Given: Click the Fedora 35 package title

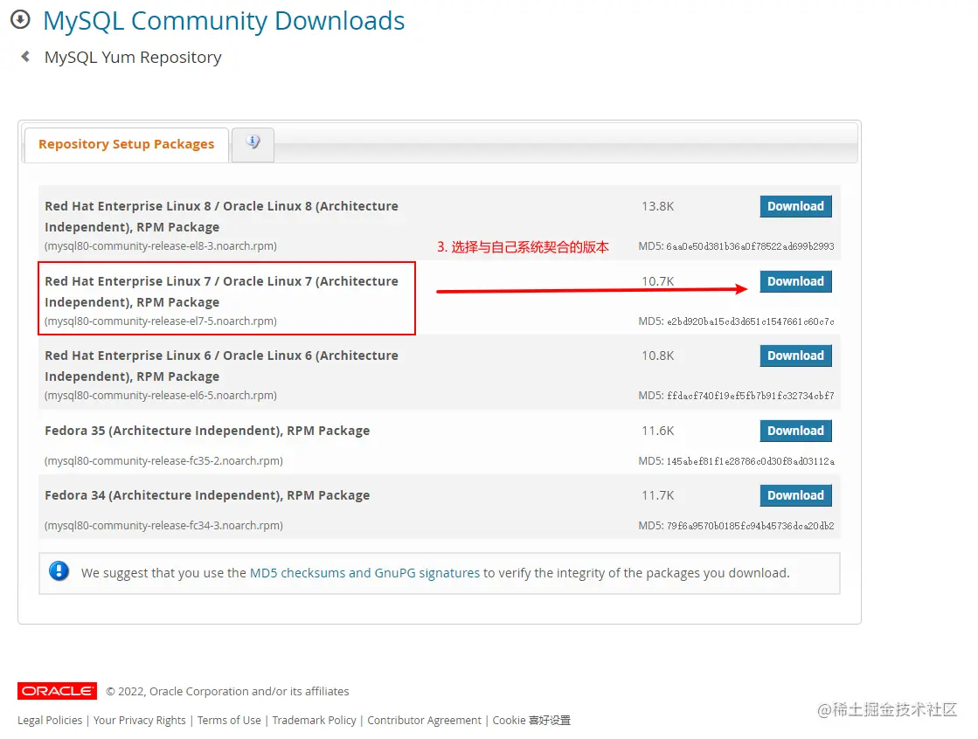Looking at the screenshot, I should point(207,431).
